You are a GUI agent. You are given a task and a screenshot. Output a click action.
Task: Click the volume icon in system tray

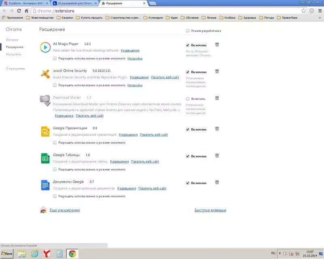[x=285, y=254]
